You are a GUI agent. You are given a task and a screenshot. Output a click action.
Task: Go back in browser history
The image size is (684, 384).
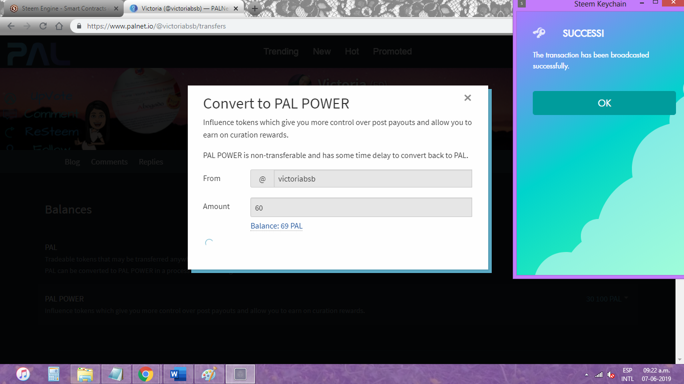click(x=11, y=26)
